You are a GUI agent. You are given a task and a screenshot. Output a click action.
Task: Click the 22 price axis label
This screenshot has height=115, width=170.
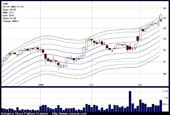[165, 50]
